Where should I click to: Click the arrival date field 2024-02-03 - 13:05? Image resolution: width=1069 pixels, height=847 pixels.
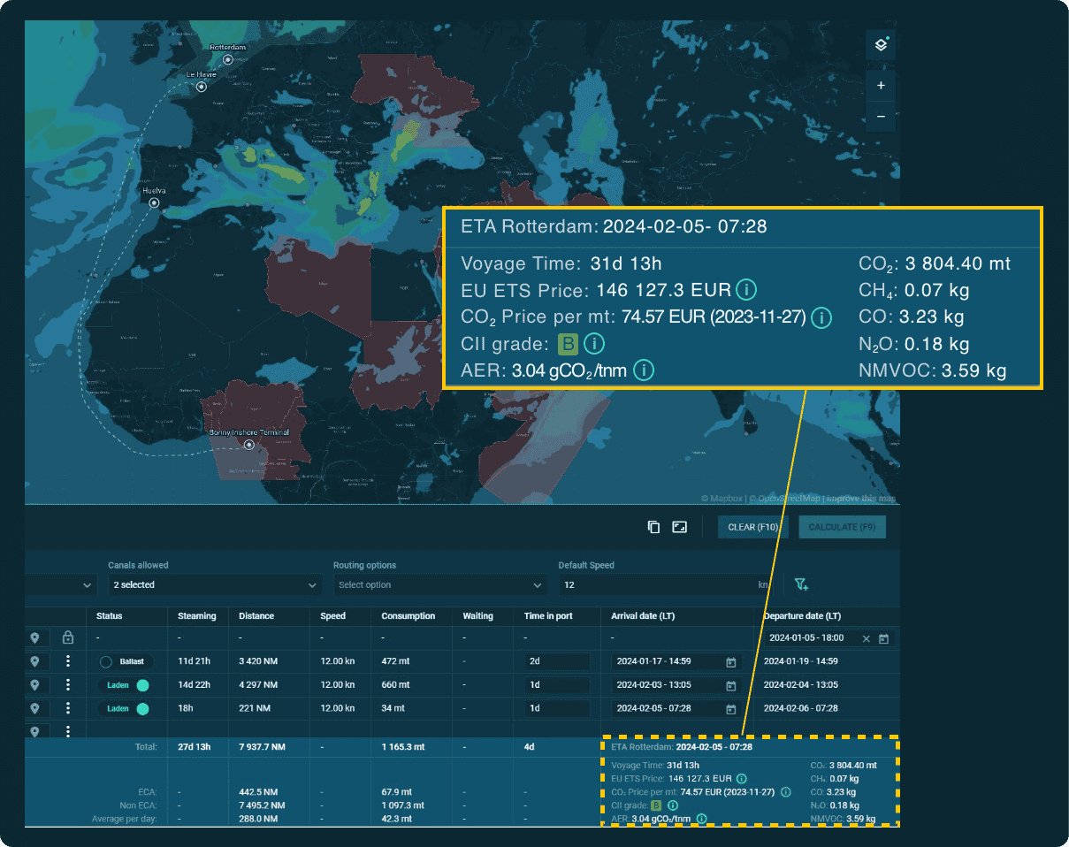point(676,685)
